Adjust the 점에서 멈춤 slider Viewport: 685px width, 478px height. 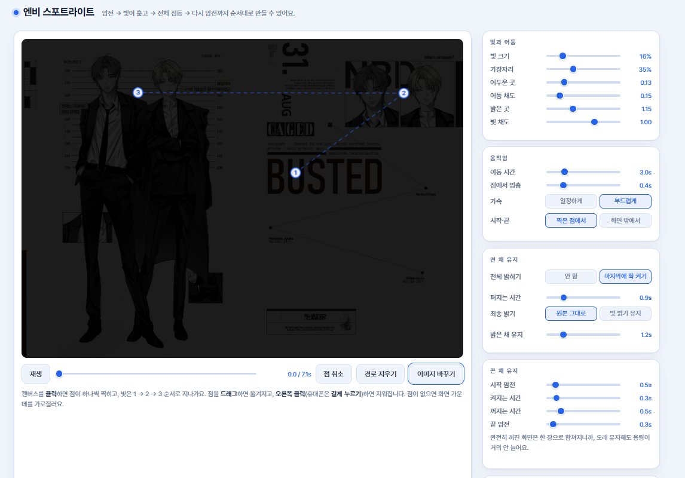point(583,185)
